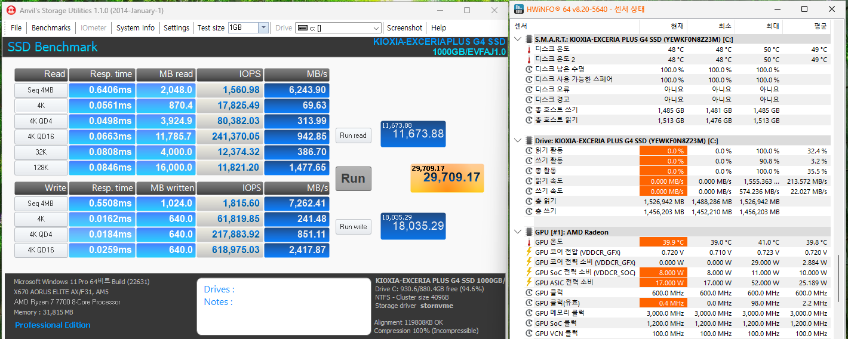This screenshot has height=339, width=848.
Task: Click the 센서 column header in HWiNFO
Action: 576,26
